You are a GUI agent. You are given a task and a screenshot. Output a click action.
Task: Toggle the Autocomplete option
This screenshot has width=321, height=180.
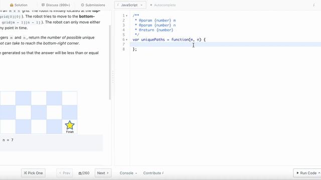[x=163, y=5]
